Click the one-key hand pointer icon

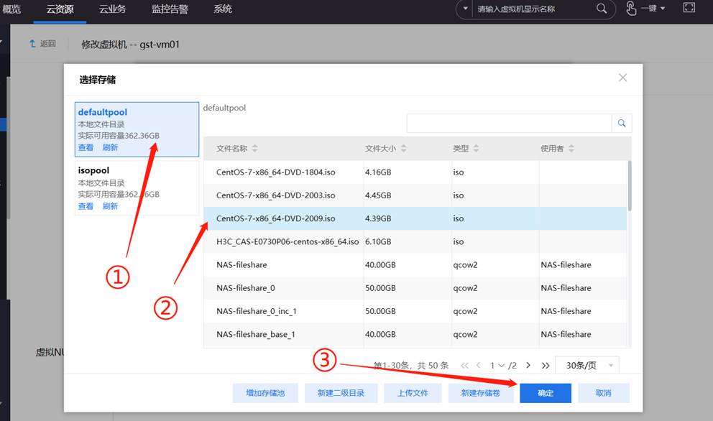pos(631,9)
